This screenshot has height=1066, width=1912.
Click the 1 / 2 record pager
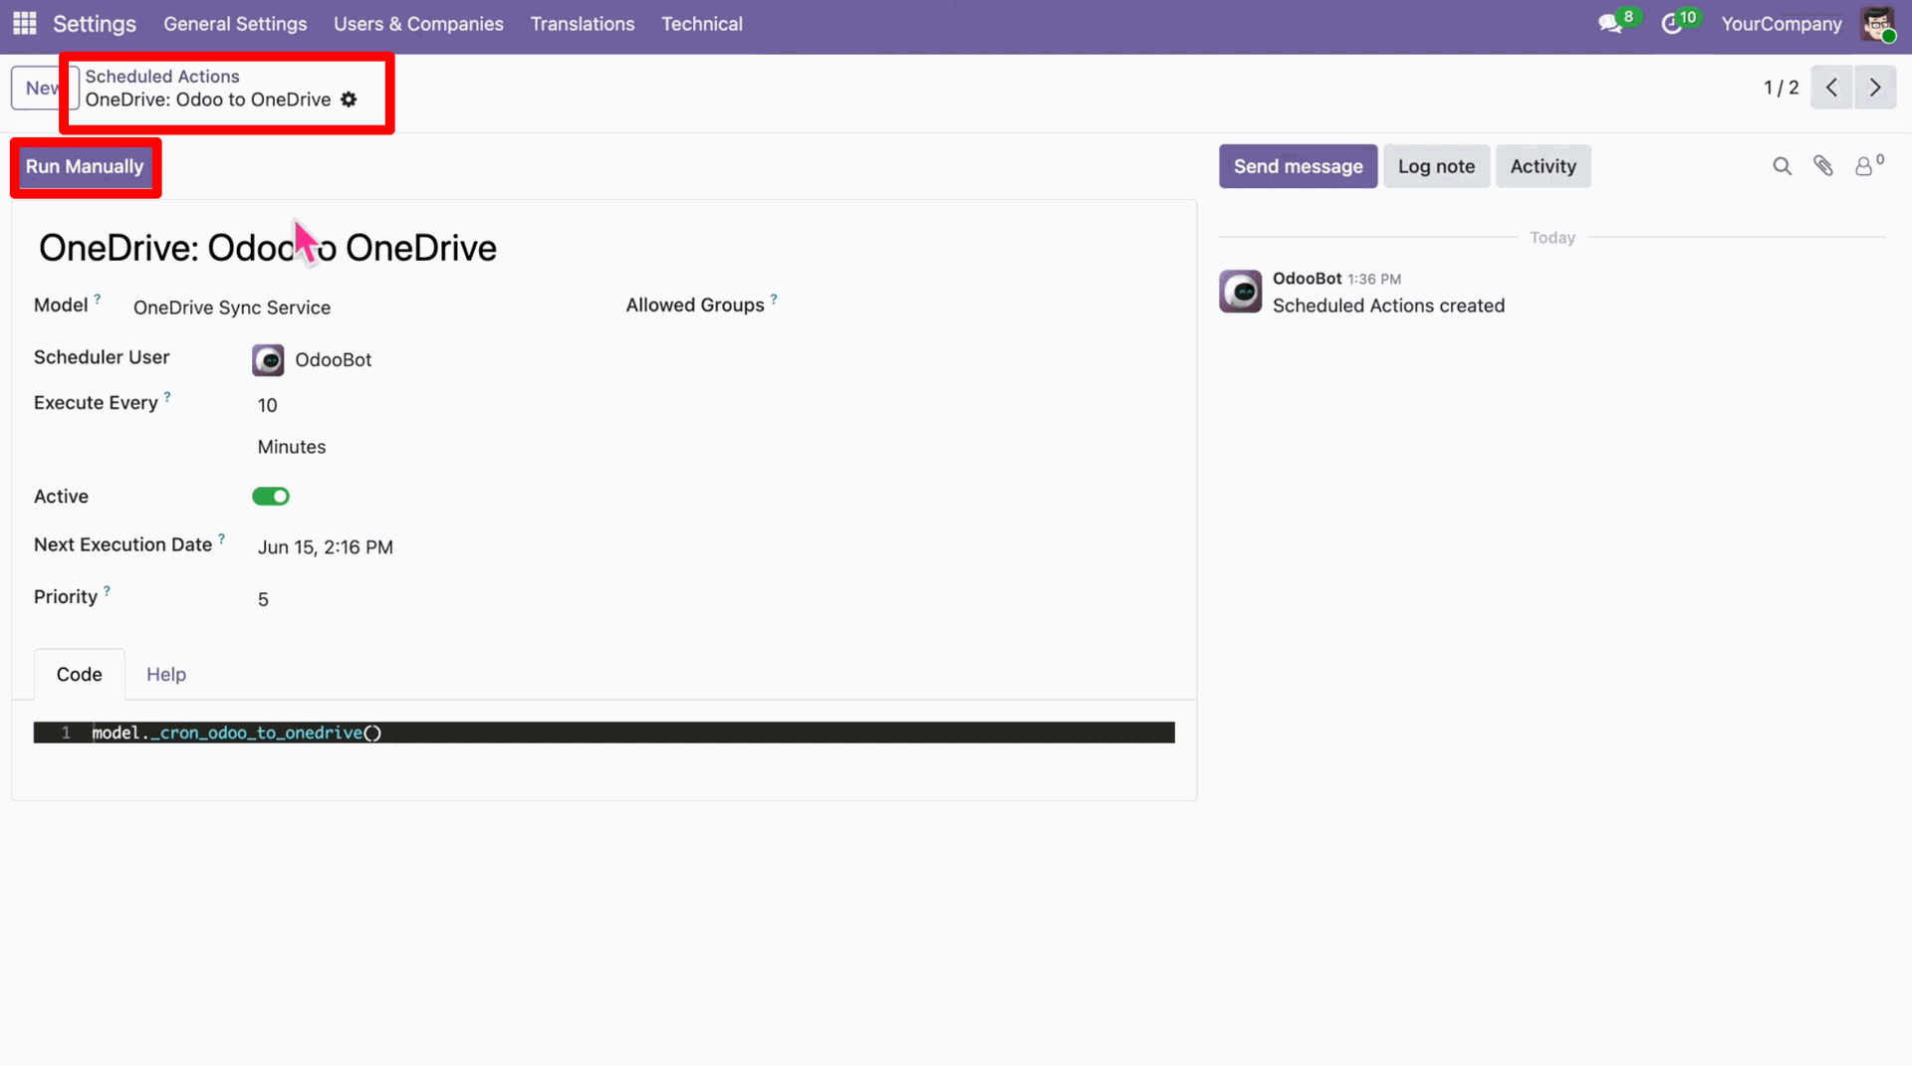coord(1781,88)
